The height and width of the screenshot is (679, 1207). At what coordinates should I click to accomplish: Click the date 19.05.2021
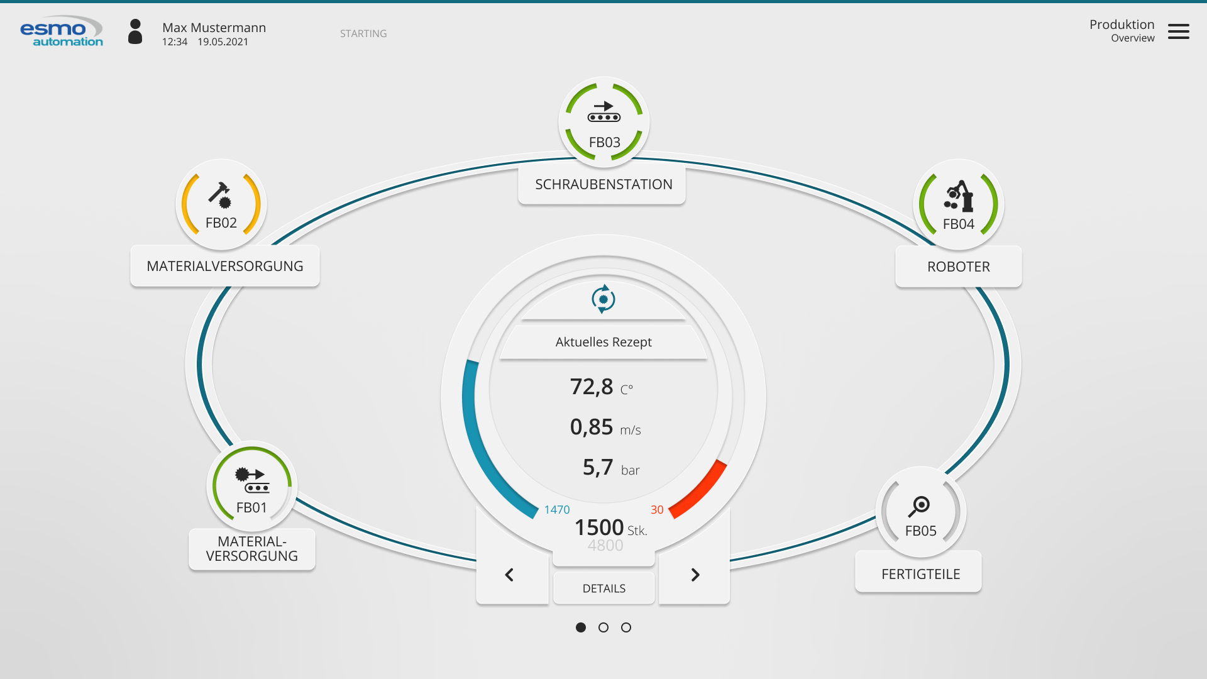click(x=223, y=42)
